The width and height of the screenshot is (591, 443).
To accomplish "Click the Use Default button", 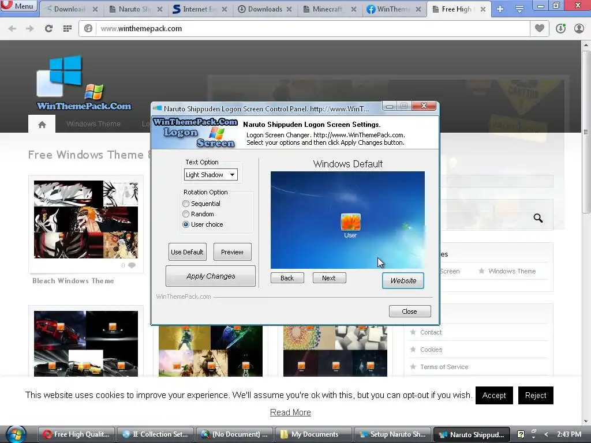I will click(188, 251).
